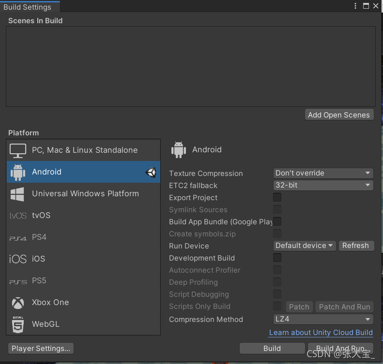Open the ETC2 fallback dropdown

pos(323,185)
